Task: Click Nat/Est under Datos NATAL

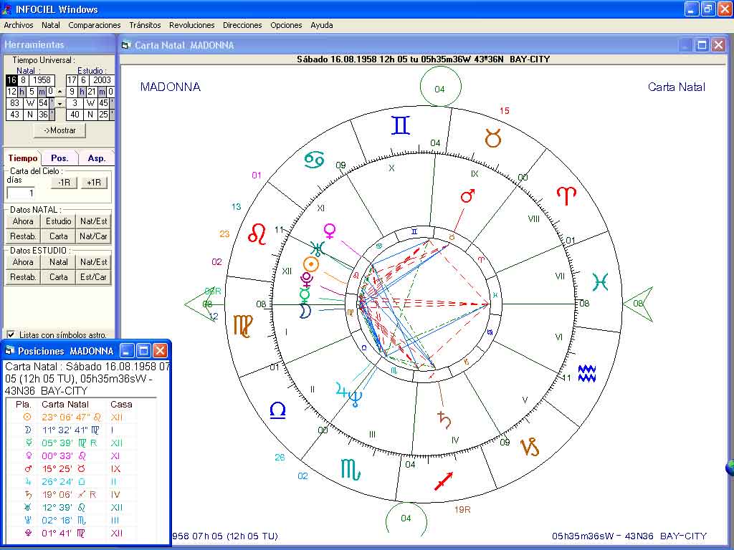Action: 94,221
